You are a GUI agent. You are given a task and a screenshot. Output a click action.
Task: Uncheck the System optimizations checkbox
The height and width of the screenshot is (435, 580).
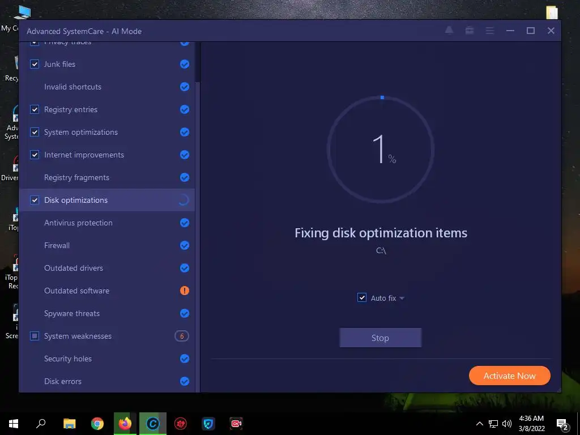point(35,132)
